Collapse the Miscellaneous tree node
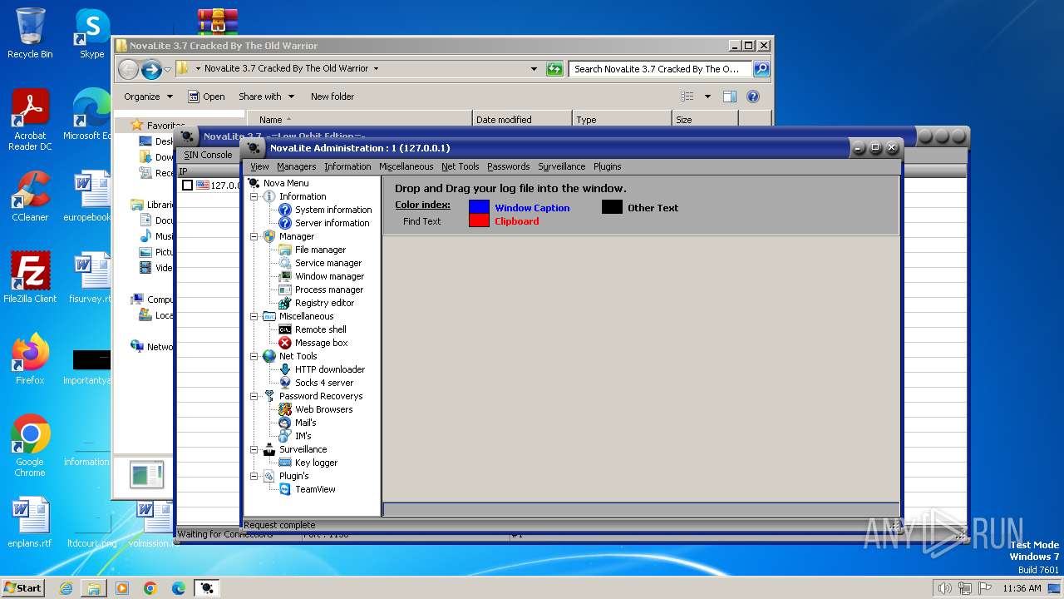The image size is (1064, 599). click(254, 316)
